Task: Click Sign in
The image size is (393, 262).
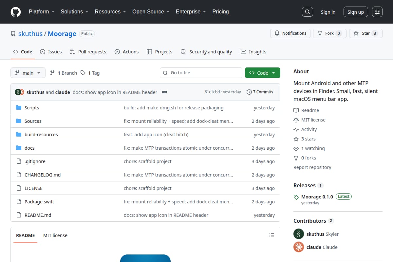Action: pyautogui.click(x=328, y=12)
